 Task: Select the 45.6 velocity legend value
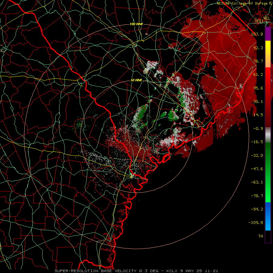click(x=258, y=88)
